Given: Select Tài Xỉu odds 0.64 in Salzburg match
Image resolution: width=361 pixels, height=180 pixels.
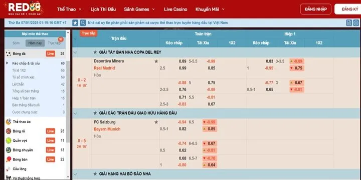Looking at the screenshot, I should 210,165.
